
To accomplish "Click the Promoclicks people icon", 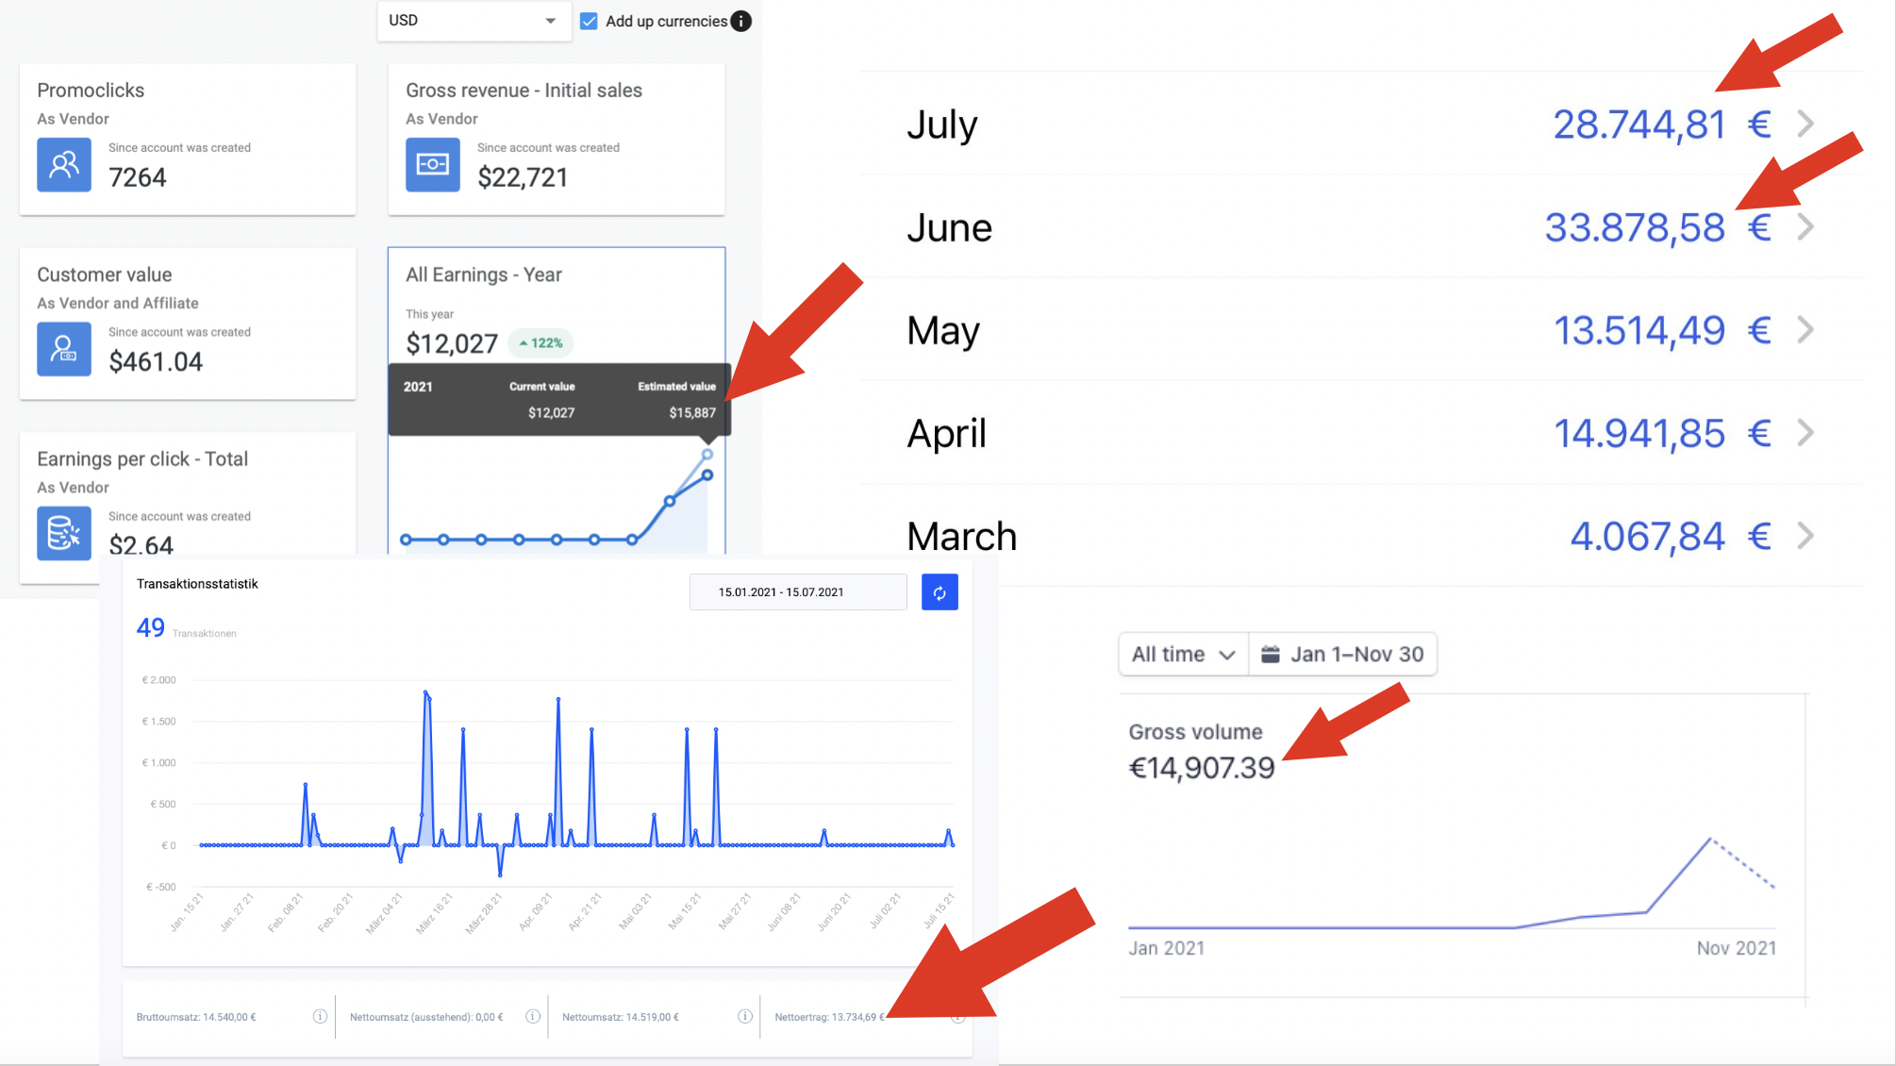I will [x=64, y=165].
